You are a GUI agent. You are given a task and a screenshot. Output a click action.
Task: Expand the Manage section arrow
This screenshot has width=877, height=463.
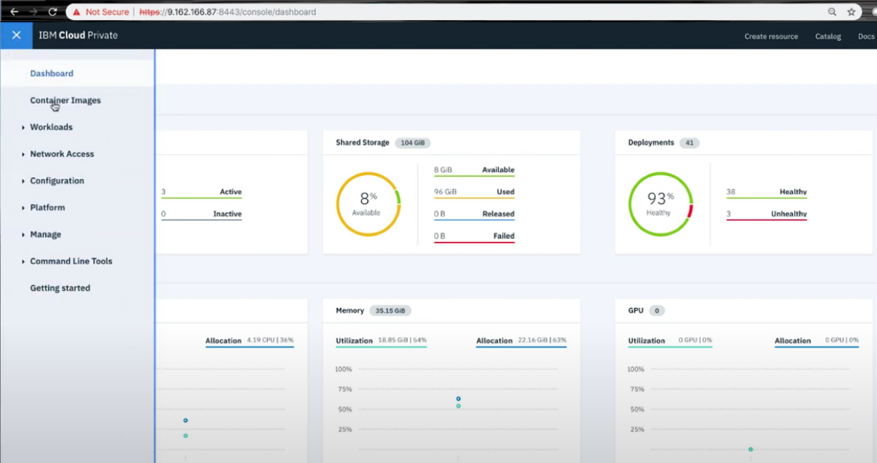click(x=23, y=234)
